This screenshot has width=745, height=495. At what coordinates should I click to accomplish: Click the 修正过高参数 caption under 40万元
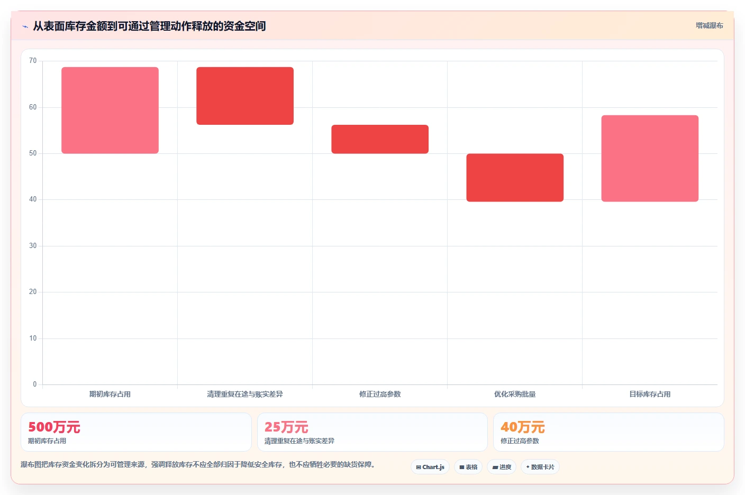tap(520, 441)
